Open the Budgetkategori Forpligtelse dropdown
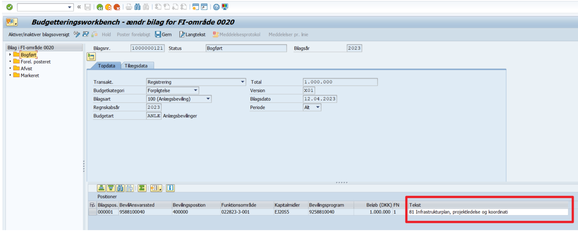The width and height of the screenshot is (578, 232). pyautogui.click(x=196, y=91)
